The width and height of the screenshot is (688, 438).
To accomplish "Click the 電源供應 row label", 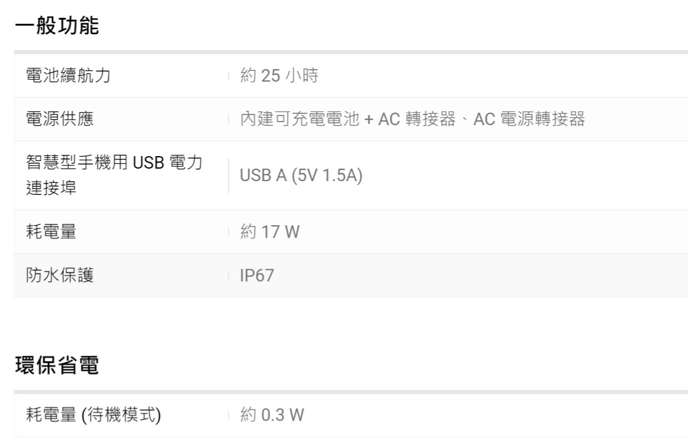I will point(60,119).
